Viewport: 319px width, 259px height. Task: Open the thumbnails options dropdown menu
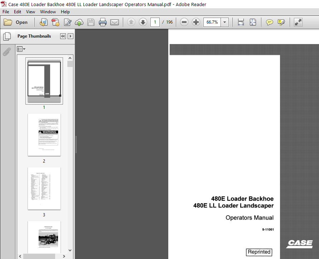[x=21, y=49]
